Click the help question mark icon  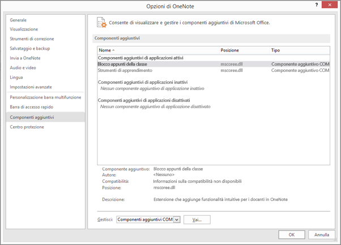317,5
